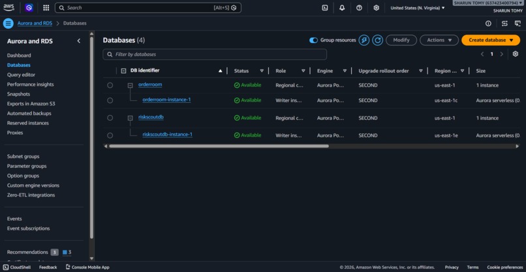This screenshot has height=272, width=526.
Task: Collapse the riskscoutdb cluster tree
Action: pyautogui.click(x=130, y=118)
